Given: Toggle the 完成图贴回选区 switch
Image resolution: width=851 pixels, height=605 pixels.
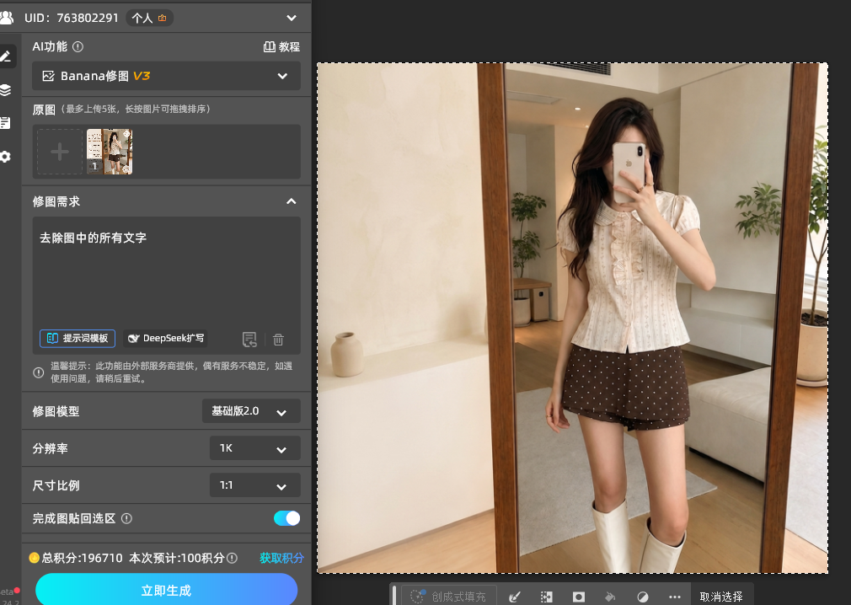Looking at the screenshot, I should coord(287,518).
